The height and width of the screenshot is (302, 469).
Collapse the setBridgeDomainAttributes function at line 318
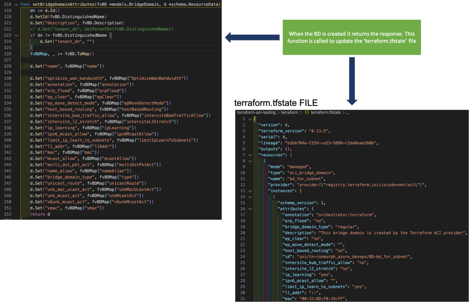pos(16,4)
